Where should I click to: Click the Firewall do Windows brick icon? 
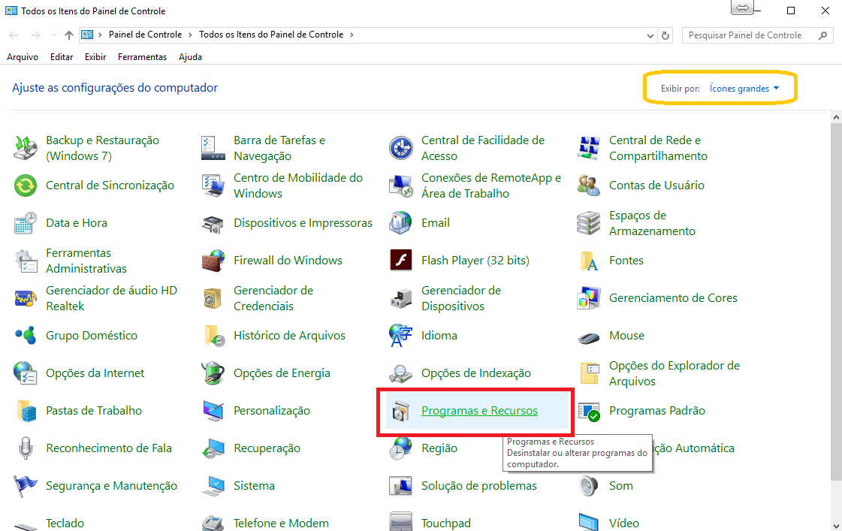pos(213,261)
